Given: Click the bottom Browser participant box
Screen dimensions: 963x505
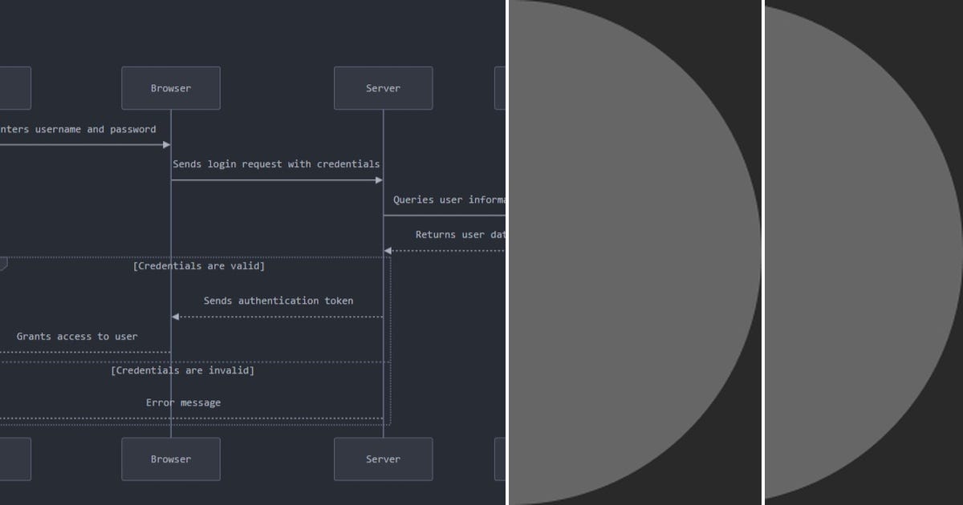Looking at the screenshot, I should (x=170, y=459).
